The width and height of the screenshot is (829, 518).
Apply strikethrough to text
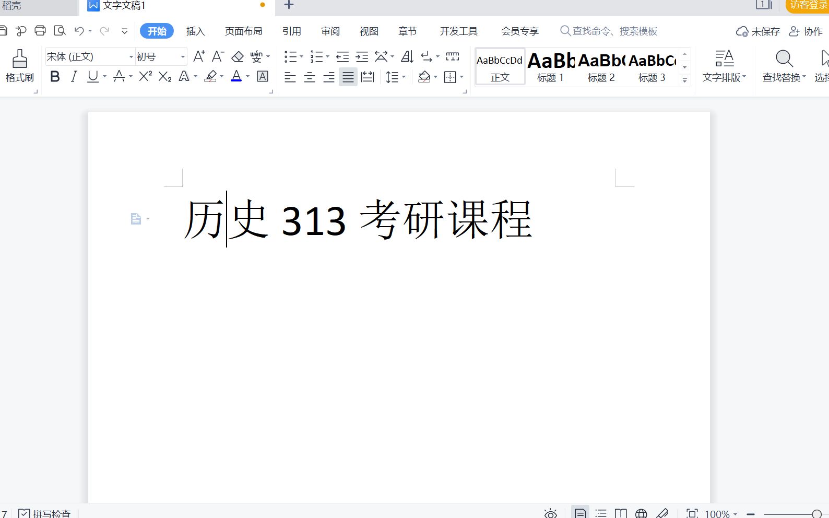[119, 77]
